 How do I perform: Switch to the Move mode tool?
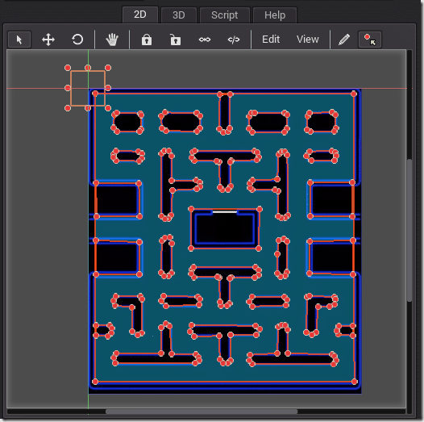[x=48, y=40]
